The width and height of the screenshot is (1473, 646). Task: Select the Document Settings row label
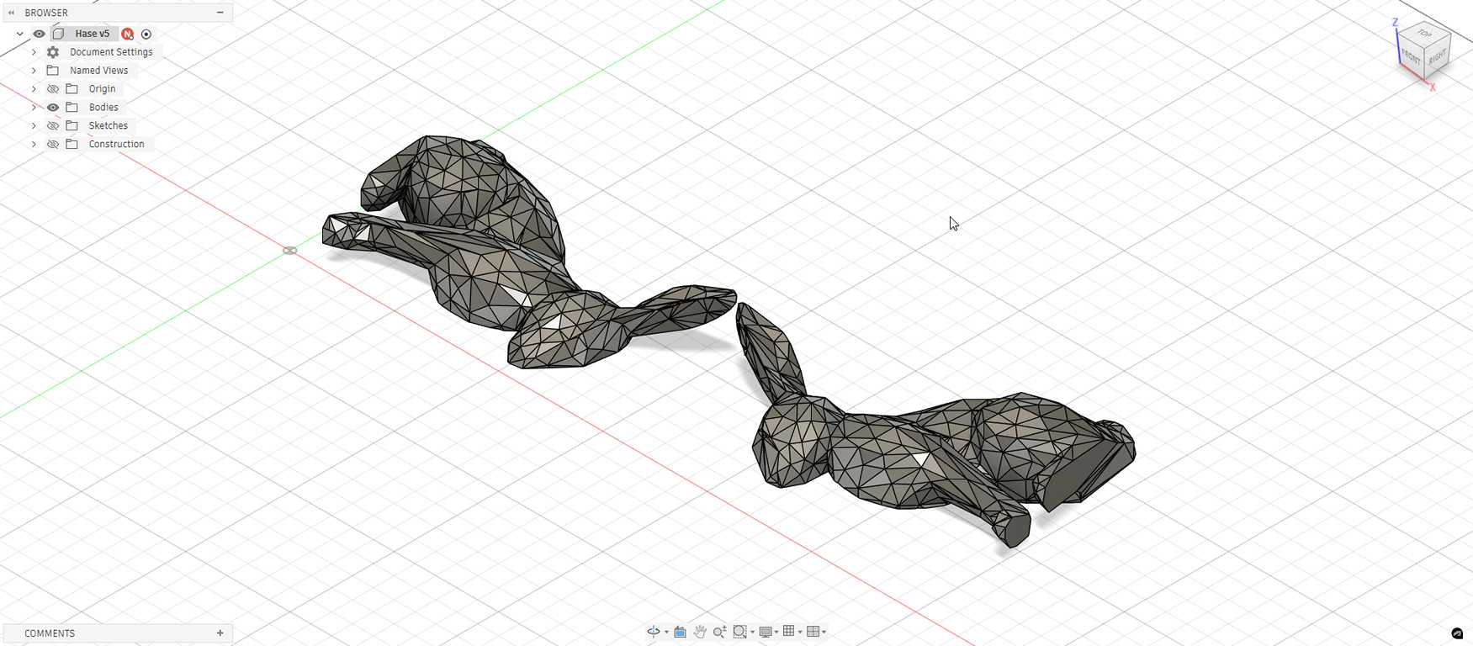click(111, 52)
